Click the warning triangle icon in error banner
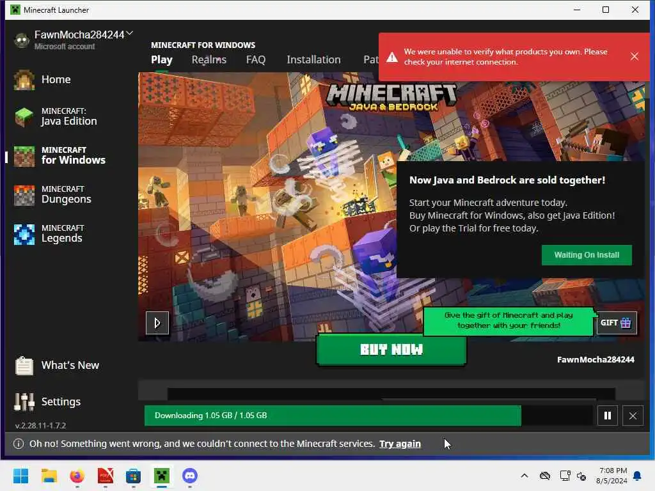The width and height of the screenshot is (655, 491). (x=392, y=57)
